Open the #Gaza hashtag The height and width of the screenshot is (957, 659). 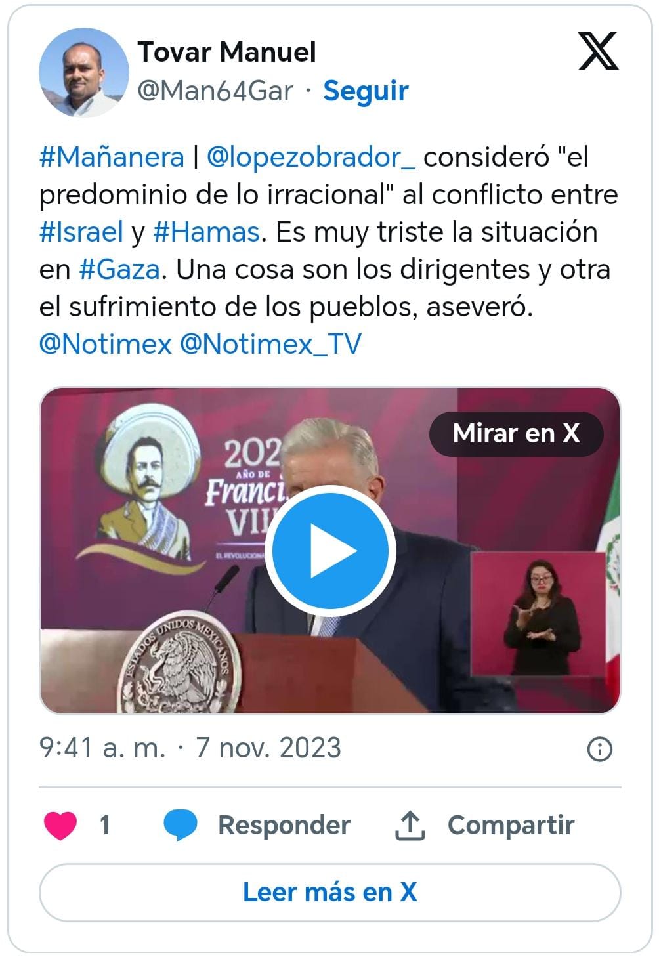[x=119, y=269]
